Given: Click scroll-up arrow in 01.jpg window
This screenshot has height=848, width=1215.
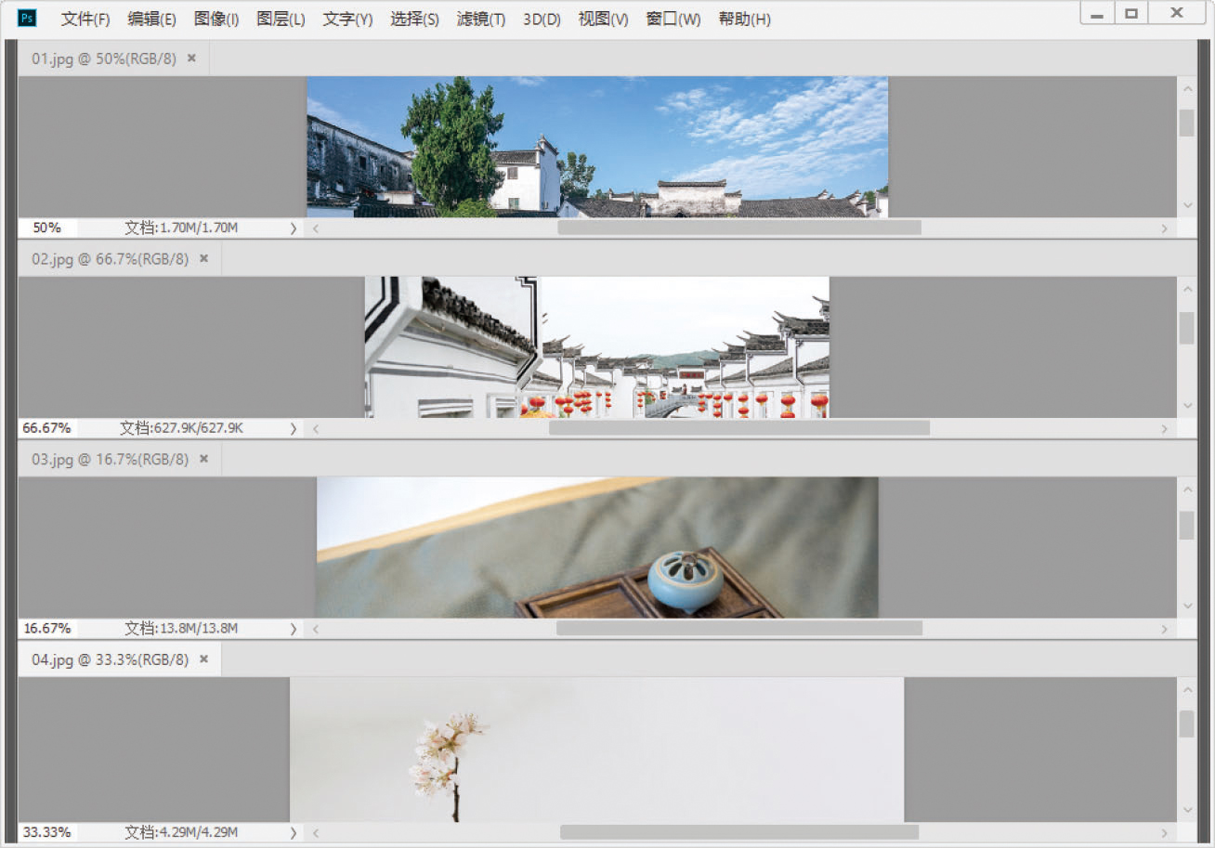Looking at the screenshot, I should point(1186,88).
